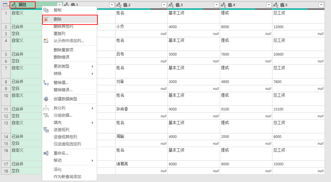Screen dimensions: 331x182
Task: Click the Split Column icon
Action: pos(46,108)
